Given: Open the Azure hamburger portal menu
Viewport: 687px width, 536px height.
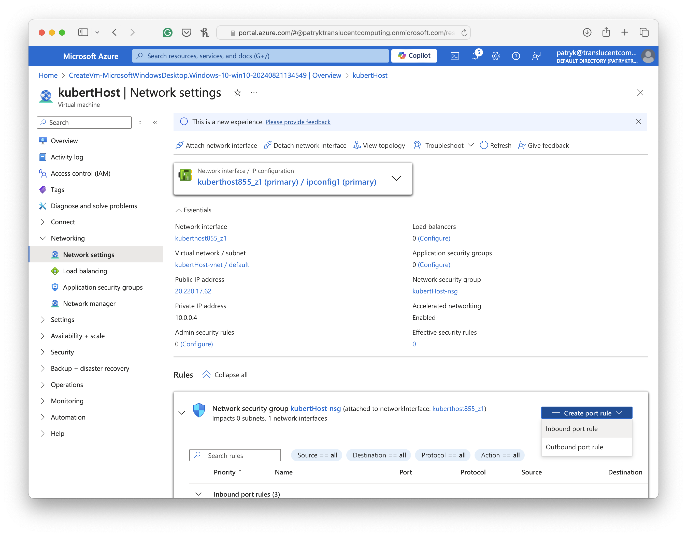Looking at the screenshot, I should click(41, 56).
